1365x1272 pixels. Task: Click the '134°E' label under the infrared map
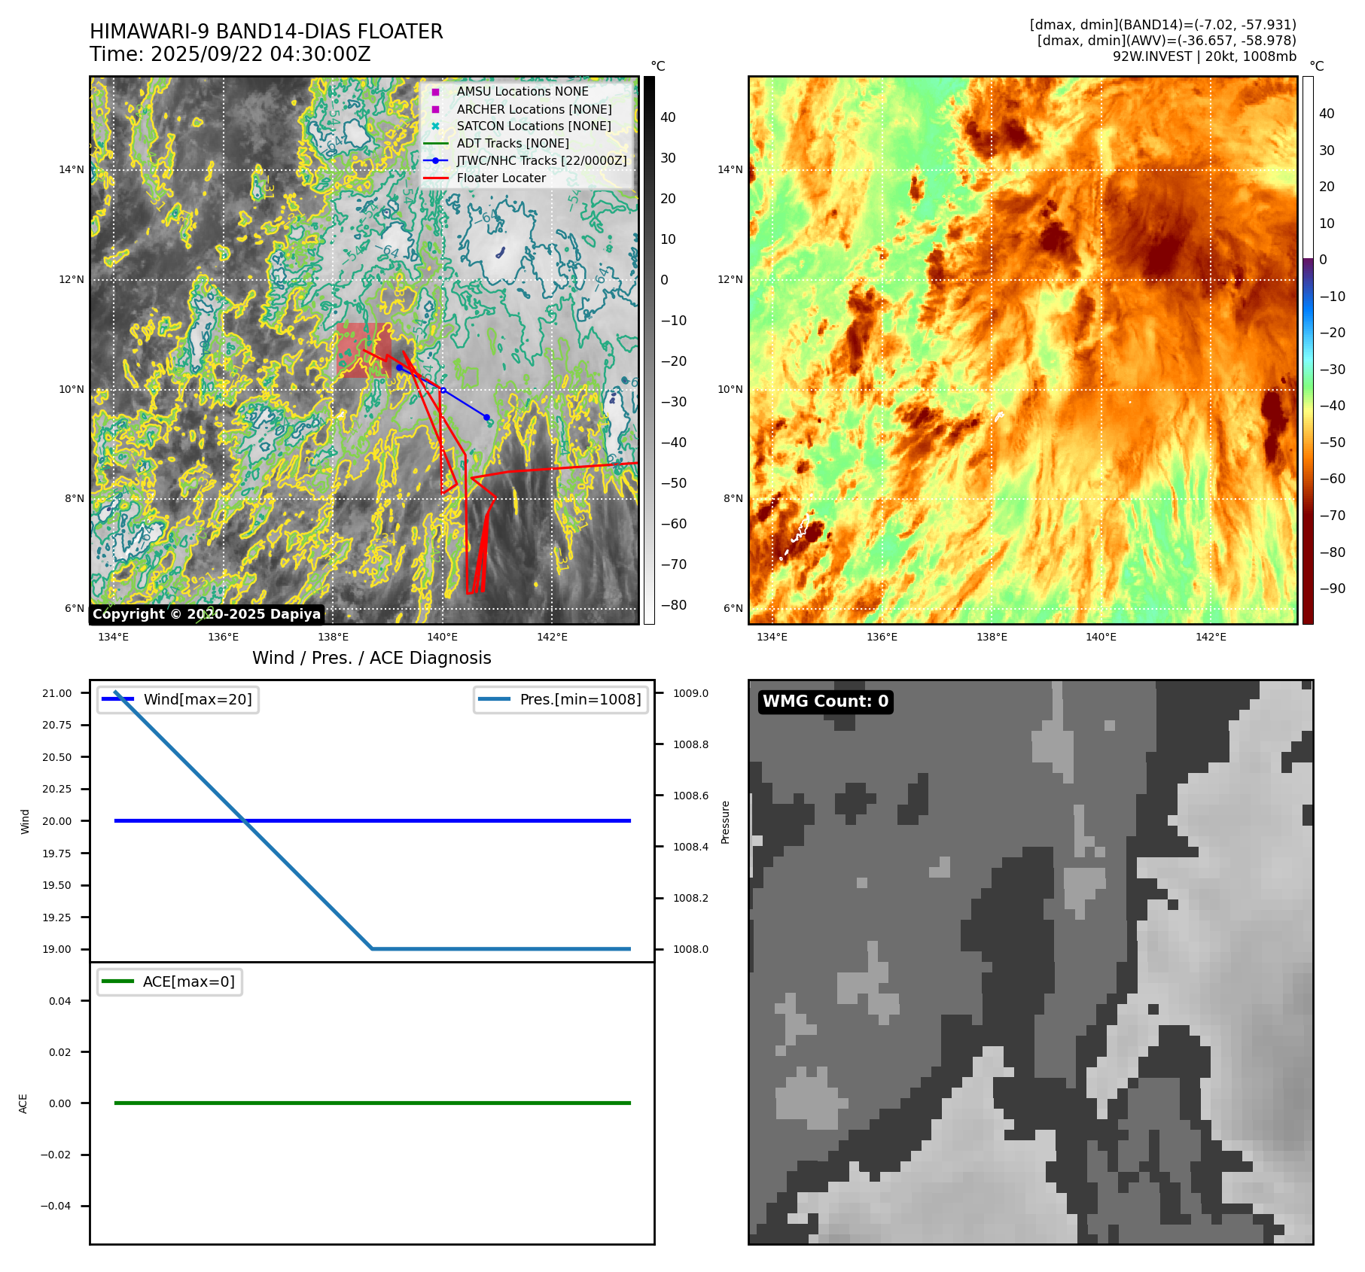(114, 637)
